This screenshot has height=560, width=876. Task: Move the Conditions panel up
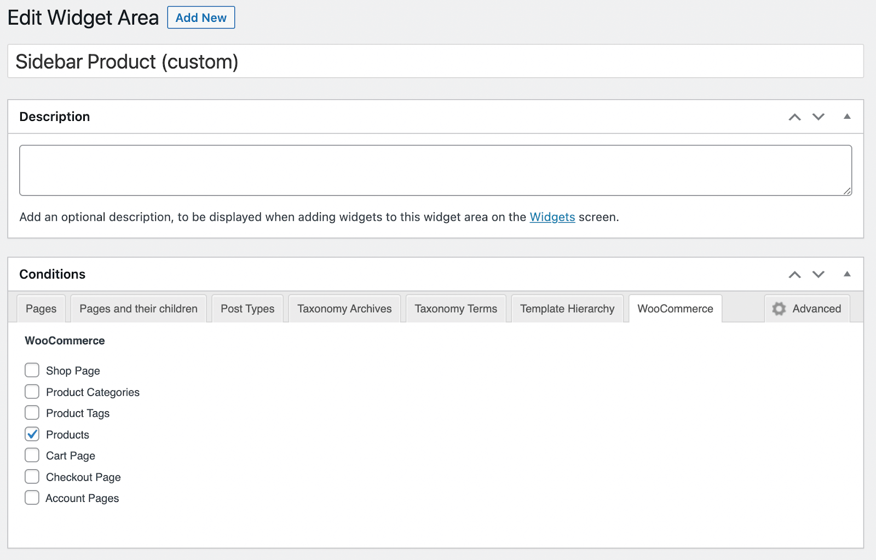tap(795, 274)
